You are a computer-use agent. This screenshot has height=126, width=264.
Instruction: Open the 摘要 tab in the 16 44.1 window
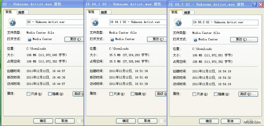[x=104, y=12]
